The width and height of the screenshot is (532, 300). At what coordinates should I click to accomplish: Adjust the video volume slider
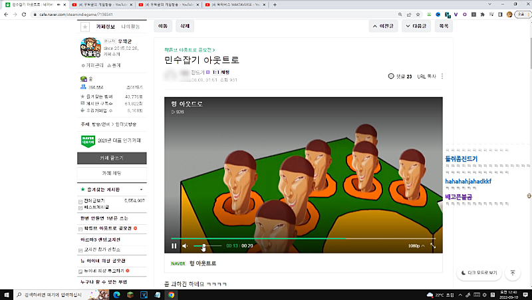(x=207, y=245)
